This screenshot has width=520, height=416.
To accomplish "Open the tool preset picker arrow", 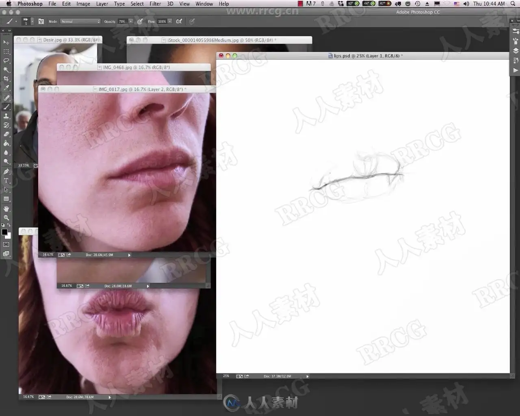I will pos(16,22).
